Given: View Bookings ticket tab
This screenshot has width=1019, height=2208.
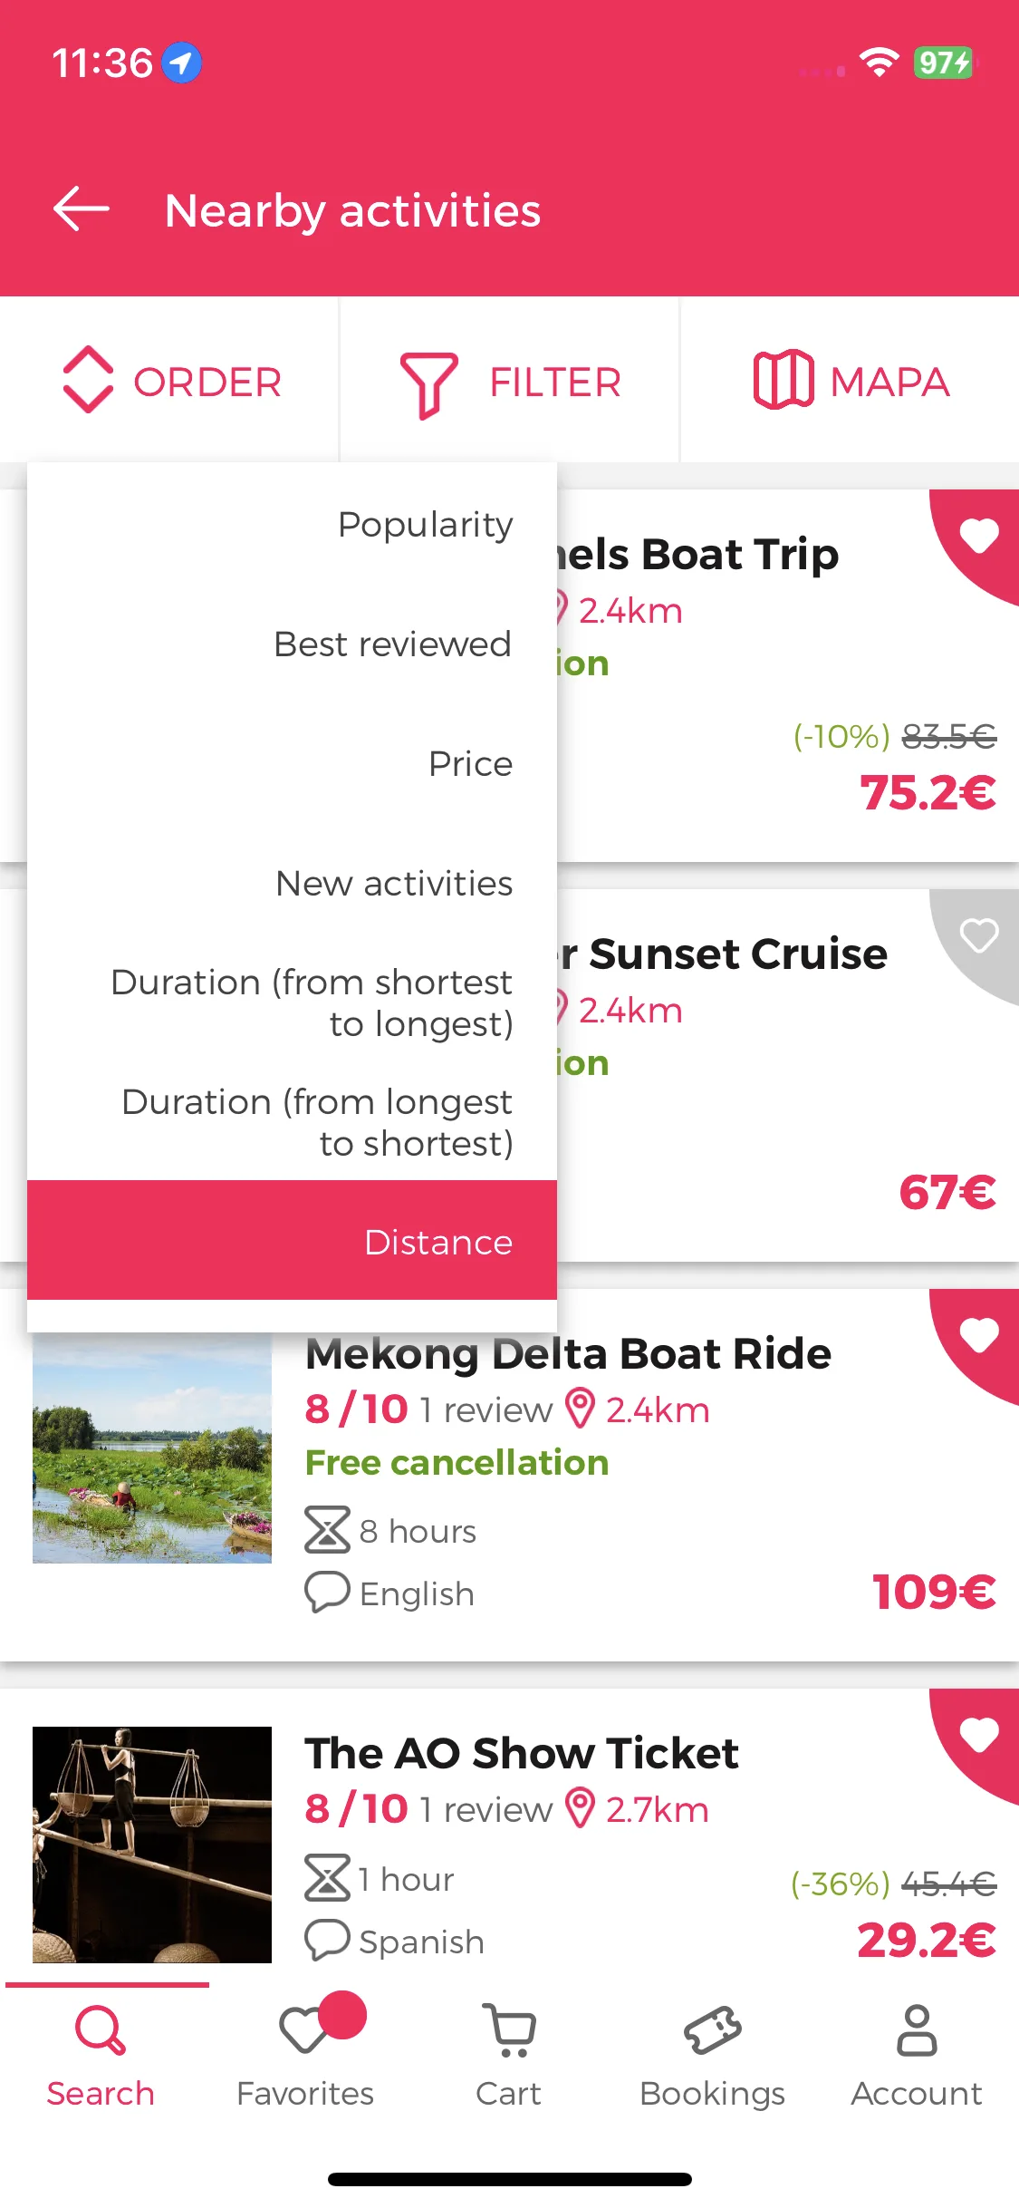Looking at the screenshot, I should point(713,2054).
